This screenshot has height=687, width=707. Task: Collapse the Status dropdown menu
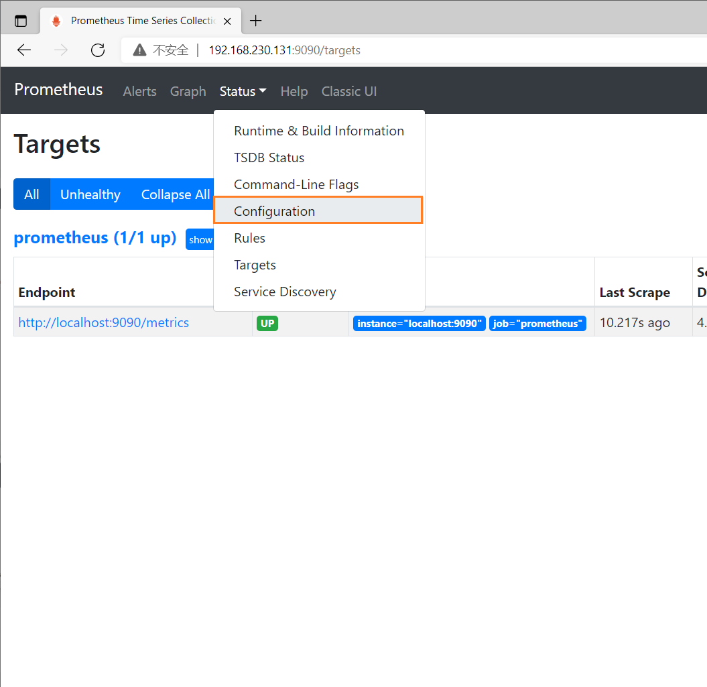pyautogui.click(x=243, y=91)
